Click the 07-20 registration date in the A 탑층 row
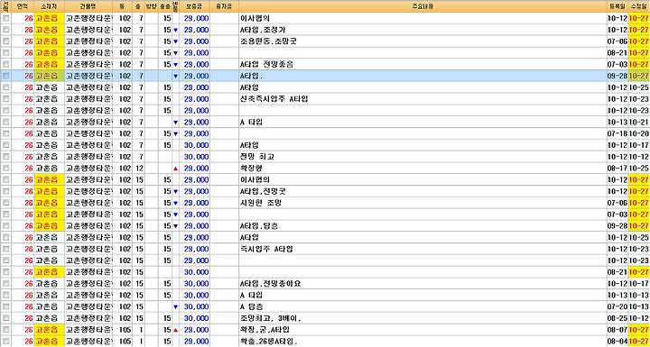Image resolution: width=650 pixels, height=347 pixels. (x=617, y=306)
